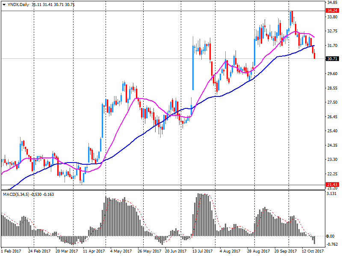Click the 20 Mar 2017 date label

click(x=67, y=251)
